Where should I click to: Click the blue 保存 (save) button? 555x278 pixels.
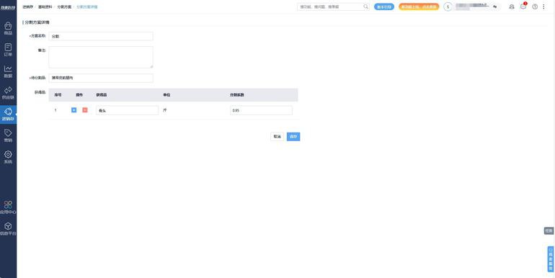(293, 137)
